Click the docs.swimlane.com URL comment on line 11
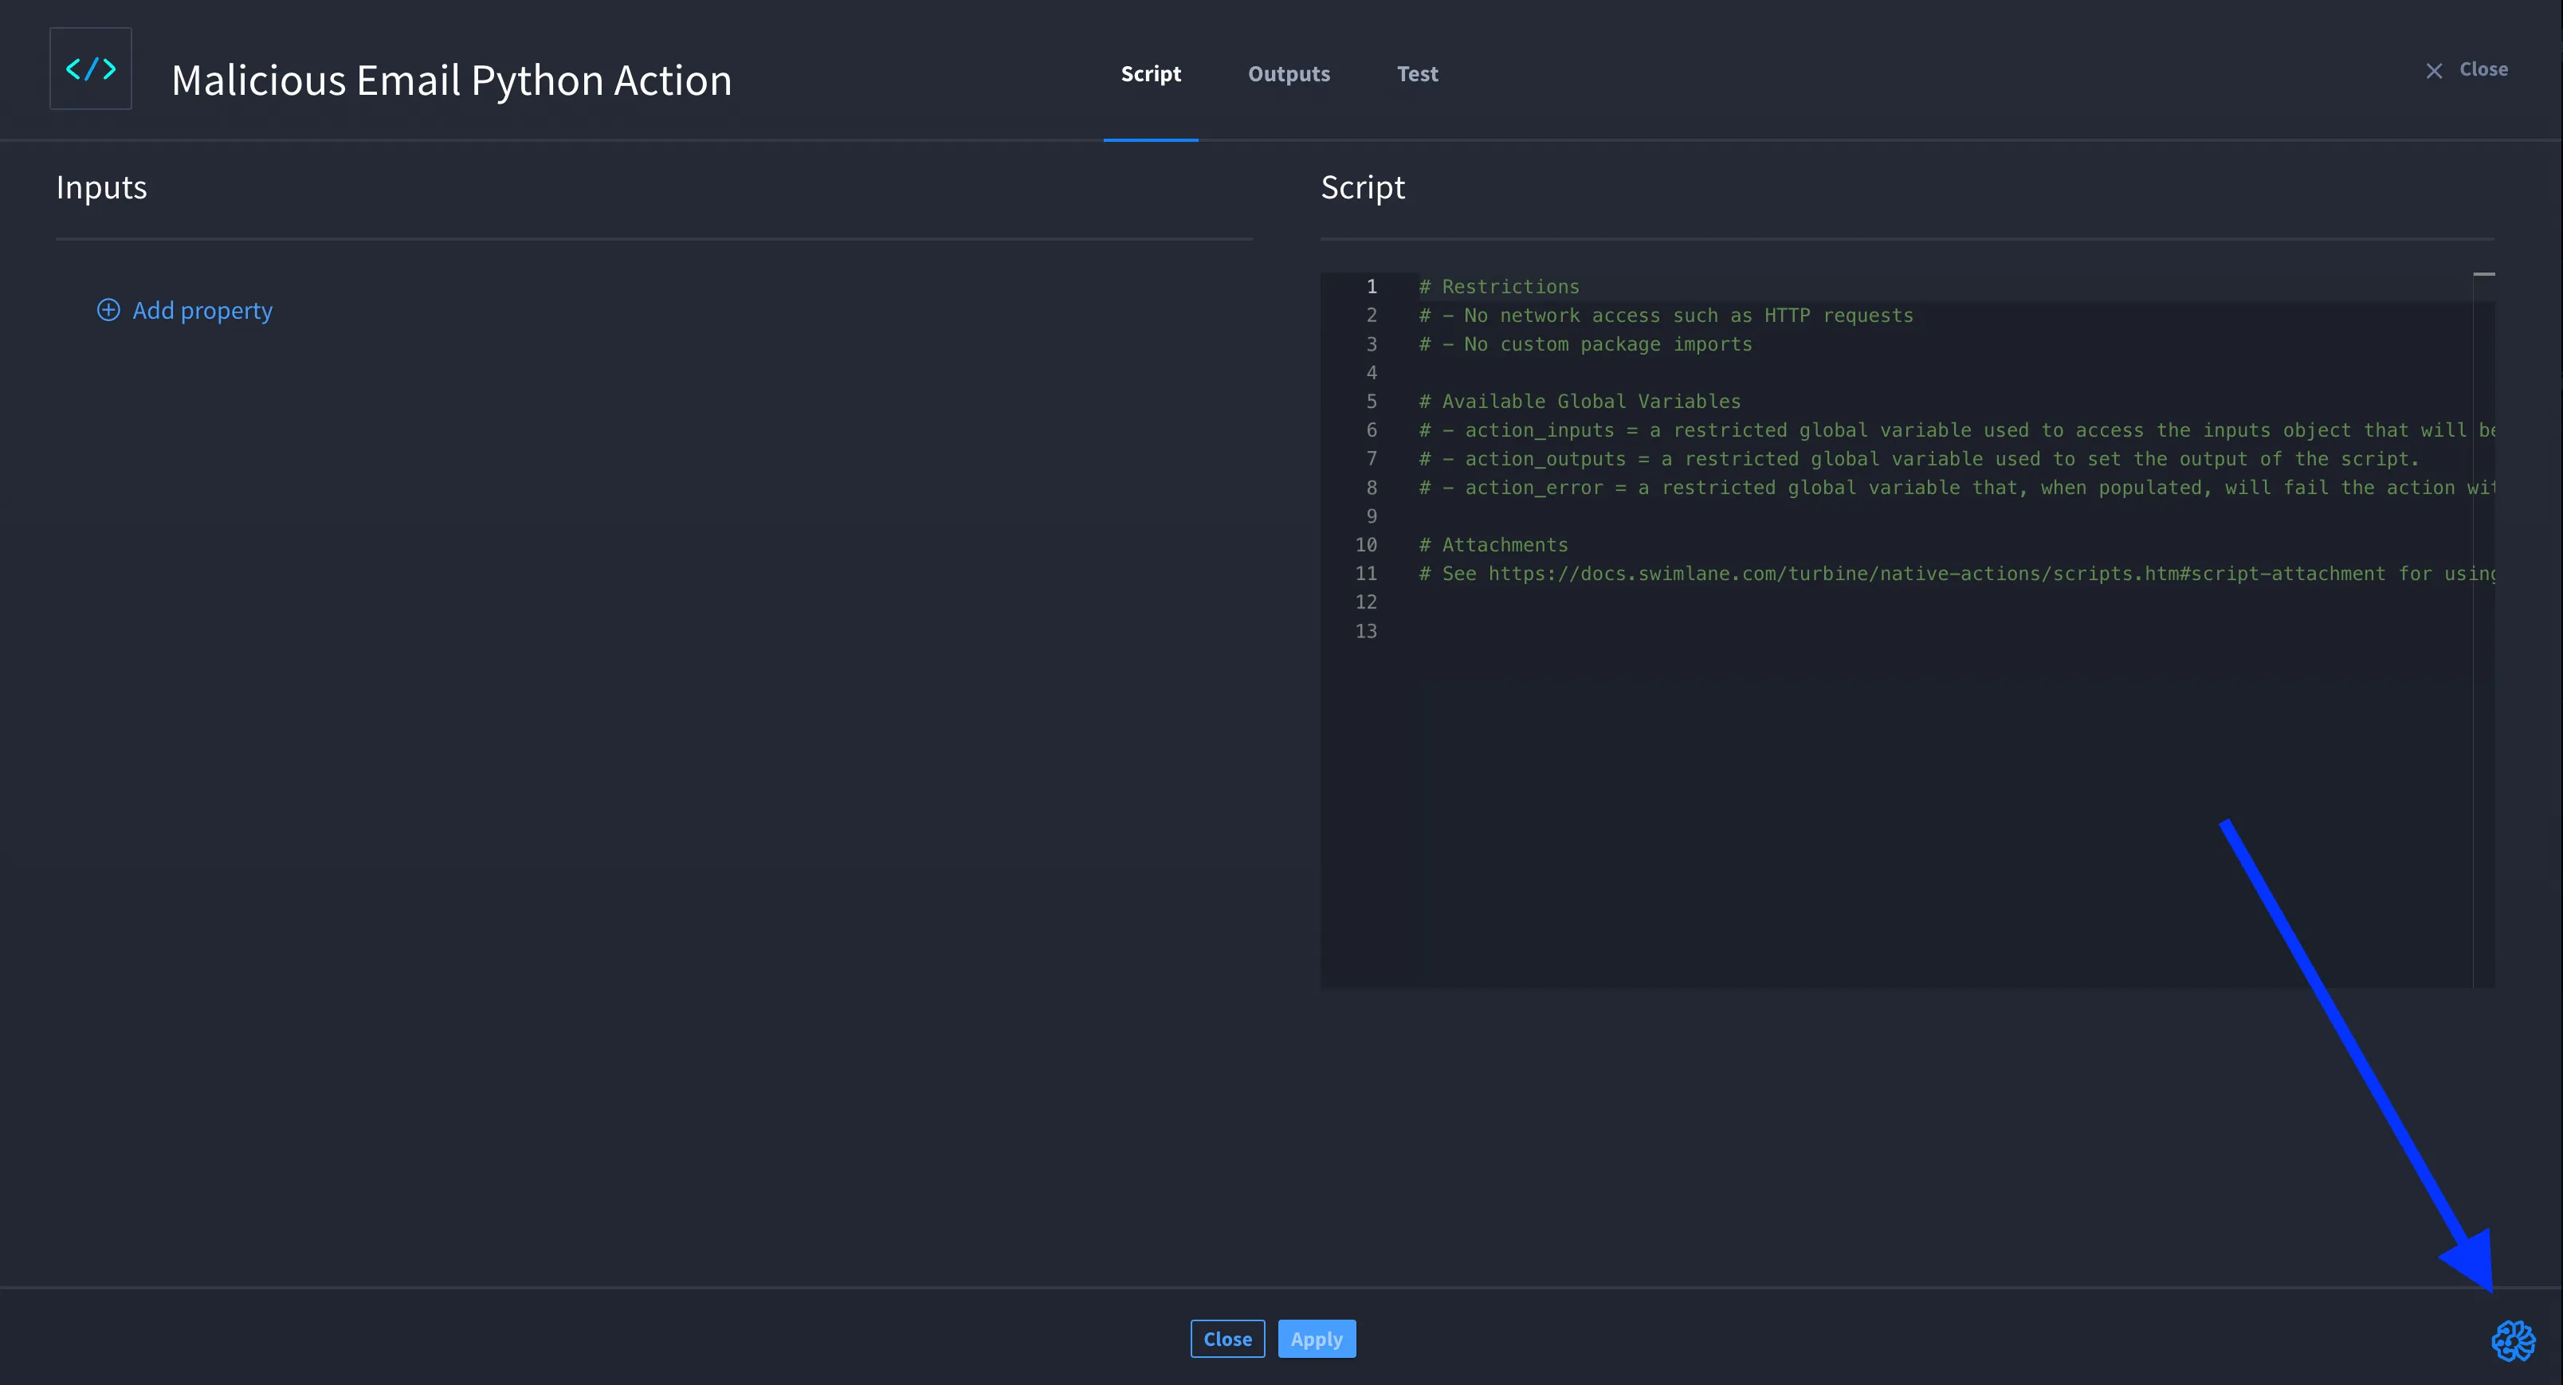 point(1956,574)
